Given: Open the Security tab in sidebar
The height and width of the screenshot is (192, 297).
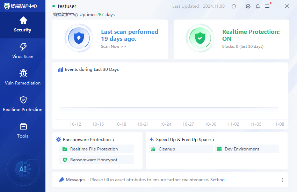Looking at the screenshot, I should click(23, 24).
